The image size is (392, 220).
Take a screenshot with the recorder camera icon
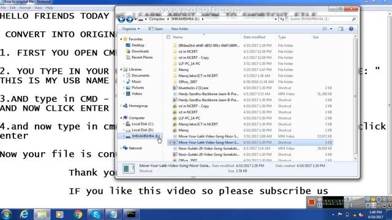(x=320, y=199)
